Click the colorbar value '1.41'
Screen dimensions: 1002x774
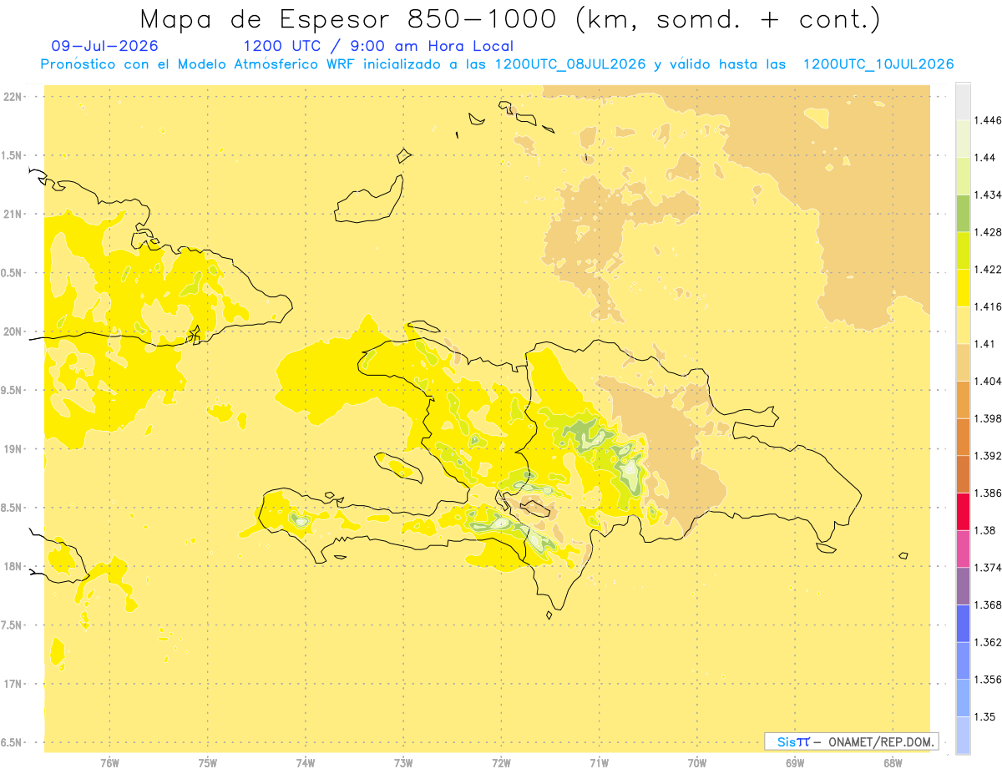click(x=984, y=344)
